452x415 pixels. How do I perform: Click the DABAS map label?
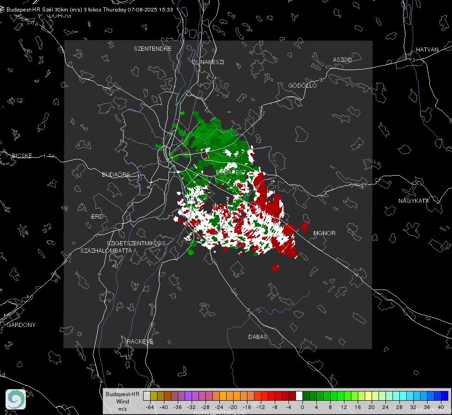click(258, 337)
